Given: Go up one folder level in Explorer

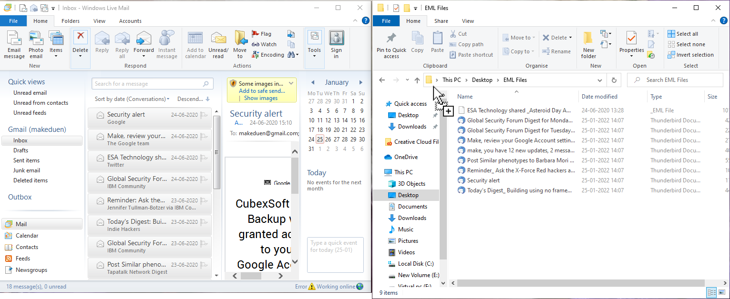Looking at the screenshot, I should click(417, 80).
